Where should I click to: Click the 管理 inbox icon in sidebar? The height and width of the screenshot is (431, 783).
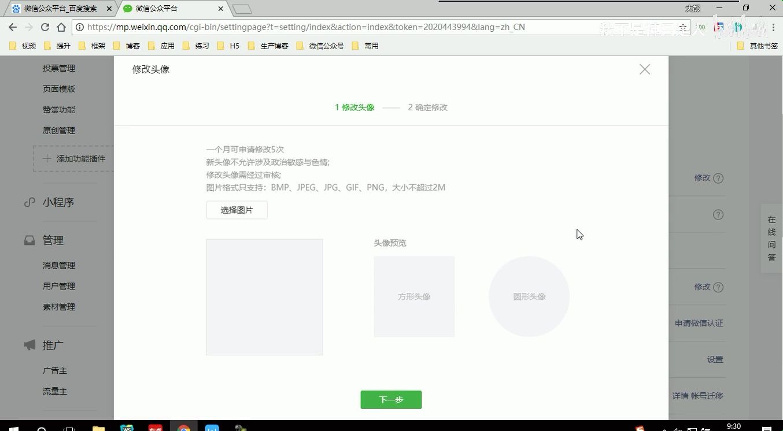29,240
